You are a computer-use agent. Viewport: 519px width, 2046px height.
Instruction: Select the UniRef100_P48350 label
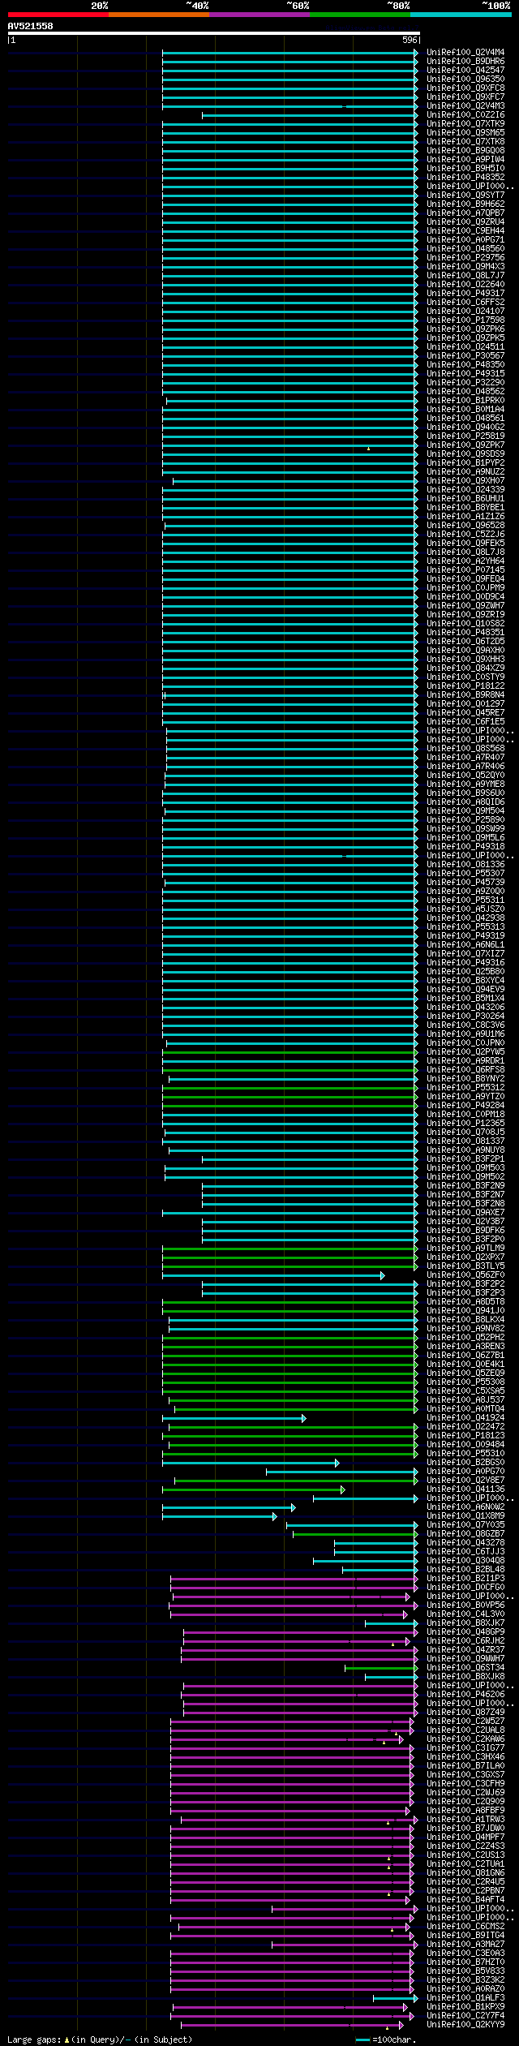465,365
